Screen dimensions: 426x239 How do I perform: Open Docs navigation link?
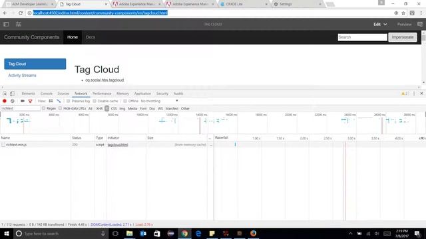click(x=91, y=37)
